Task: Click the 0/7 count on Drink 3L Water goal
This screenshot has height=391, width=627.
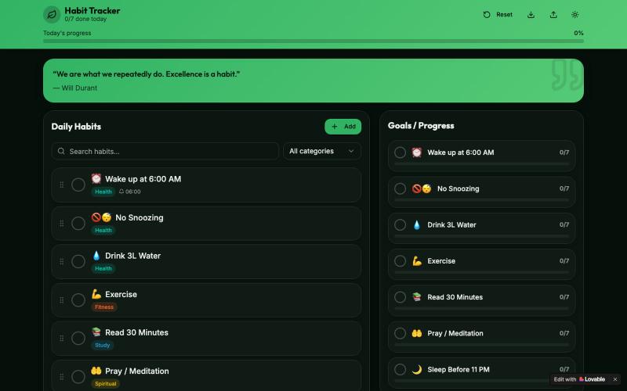Action: coord(564,225)
